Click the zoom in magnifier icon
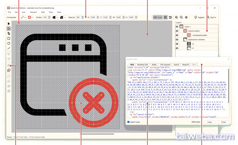Viewport: 238px width, 145px height. point(176,18)
